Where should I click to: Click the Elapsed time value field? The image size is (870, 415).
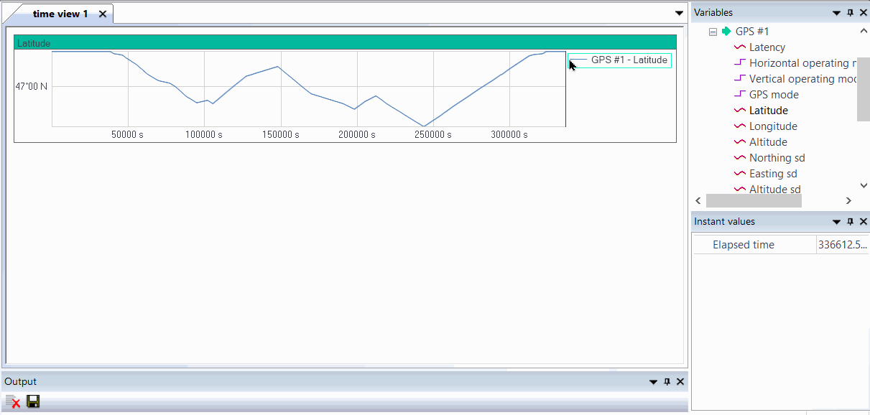click(x=841, y=245)
